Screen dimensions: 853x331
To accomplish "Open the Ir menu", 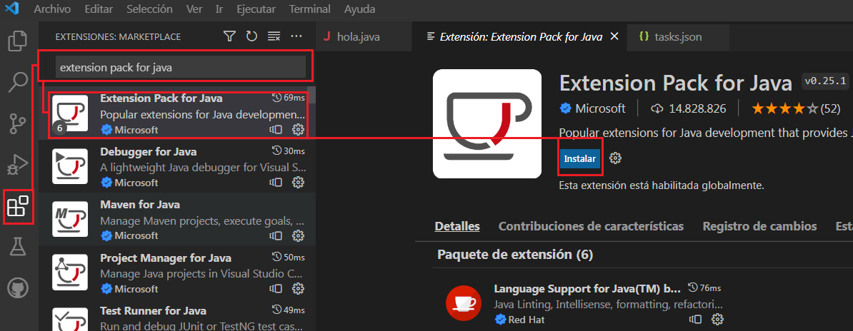I will 219,9.
